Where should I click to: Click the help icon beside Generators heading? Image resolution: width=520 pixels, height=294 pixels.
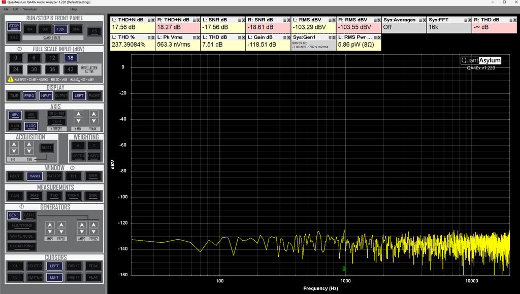[x=21, y=207]
